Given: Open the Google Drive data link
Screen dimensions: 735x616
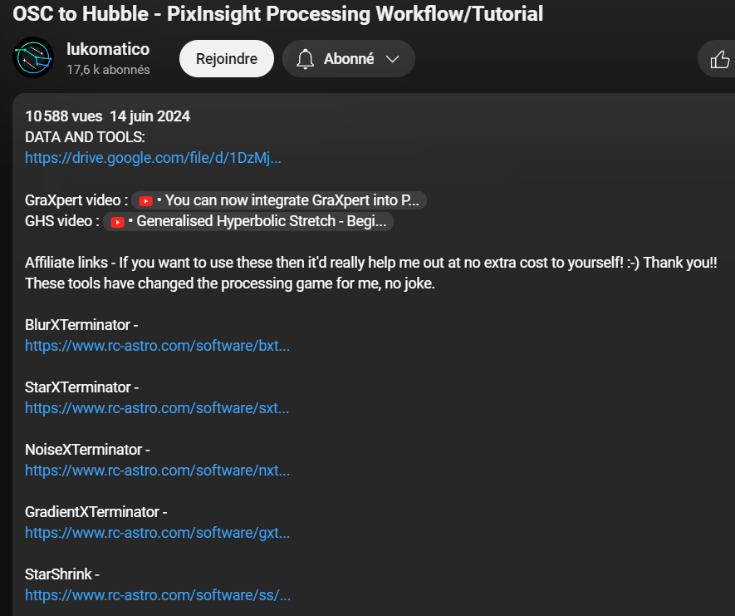Looking at the screenshot, I should pos(153,158).
